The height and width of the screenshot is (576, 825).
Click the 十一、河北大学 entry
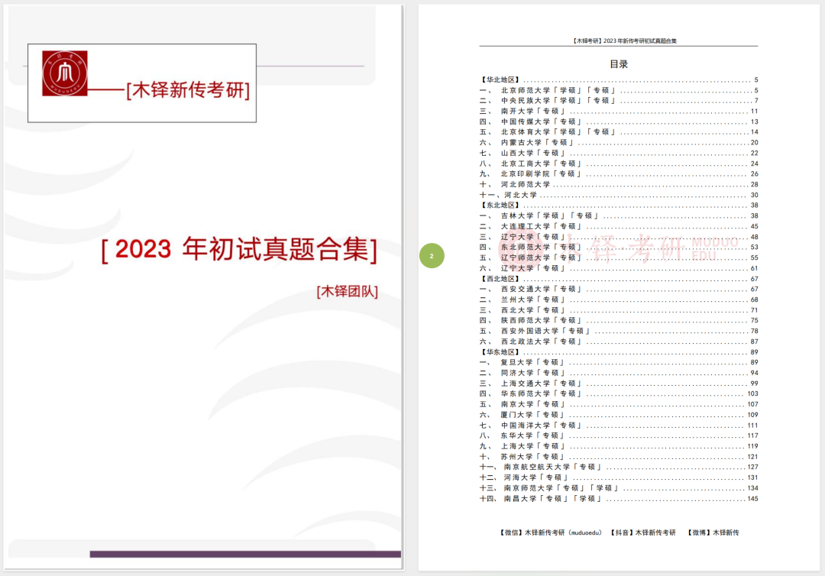pos(619,195)
